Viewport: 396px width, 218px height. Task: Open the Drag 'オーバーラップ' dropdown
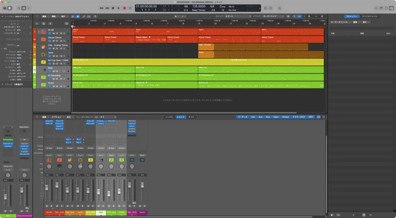tap(273, 16)
